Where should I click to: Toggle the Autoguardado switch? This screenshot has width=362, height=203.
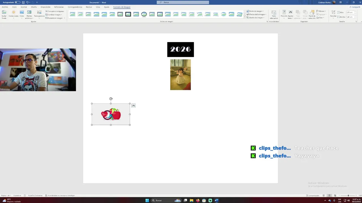[x=18, y=2]
